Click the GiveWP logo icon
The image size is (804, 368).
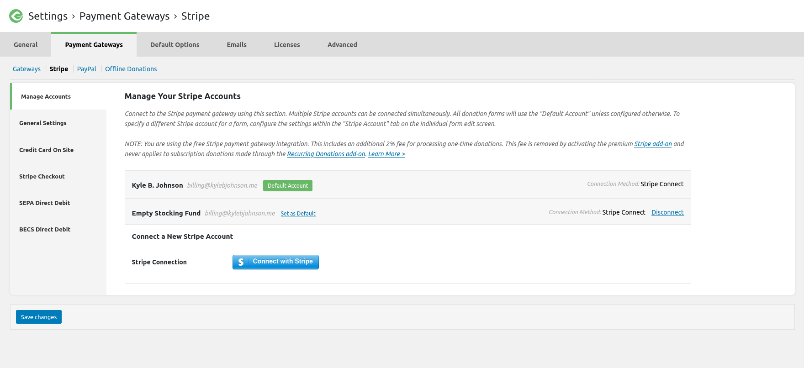16,16
